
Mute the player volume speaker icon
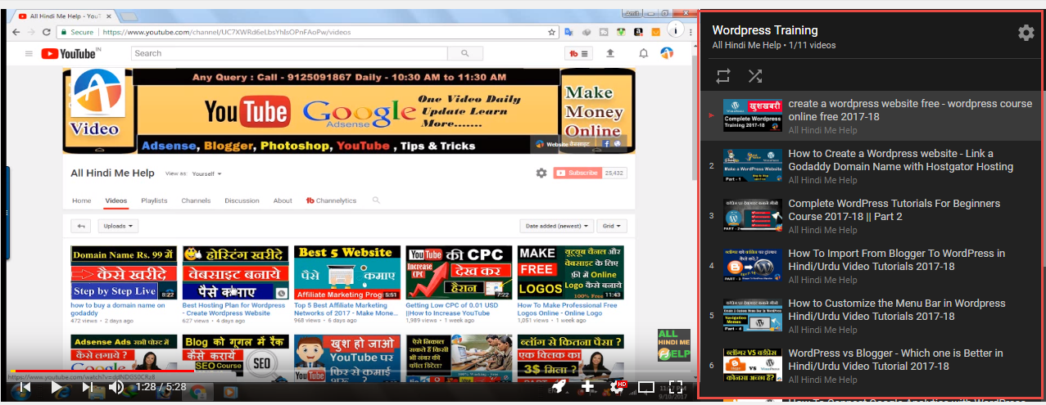point(116,387)
